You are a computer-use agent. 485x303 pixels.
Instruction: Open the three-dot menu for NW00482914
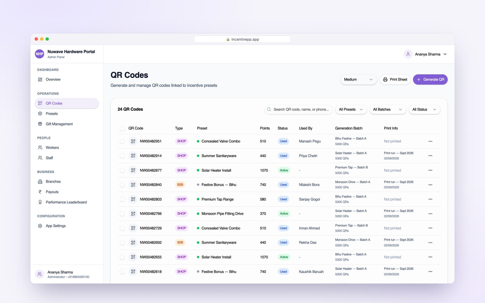(x=430, y=156)
